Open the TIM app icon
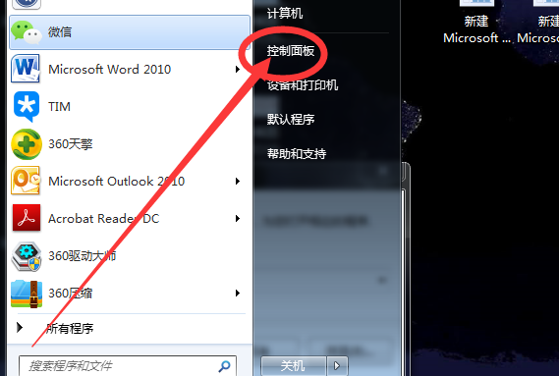The width and height of the screenshot is (559, 376). [x=26, y=106]
